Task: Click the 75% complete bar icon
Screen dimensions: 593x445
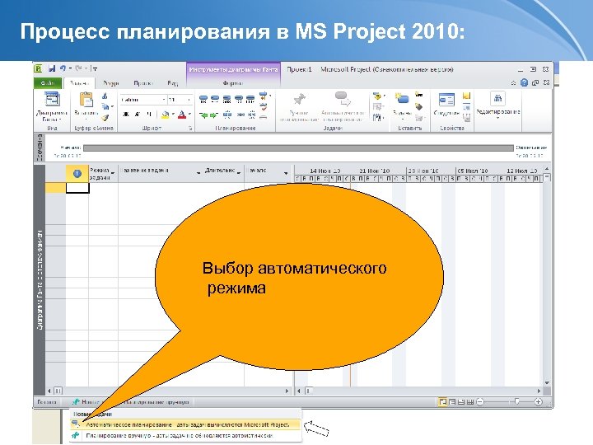Action: [x=239, y=100]
